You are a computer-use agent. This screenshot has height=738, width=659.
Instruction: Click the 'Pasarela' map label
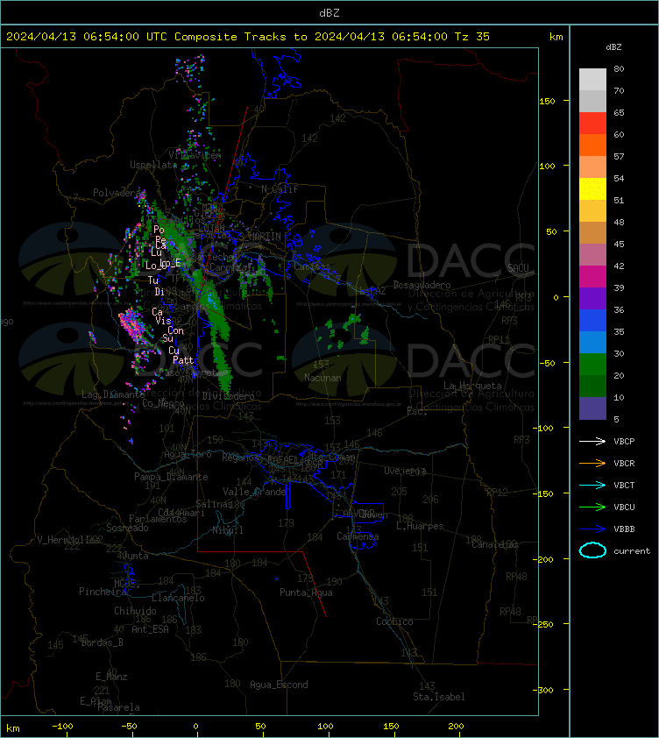118,707
